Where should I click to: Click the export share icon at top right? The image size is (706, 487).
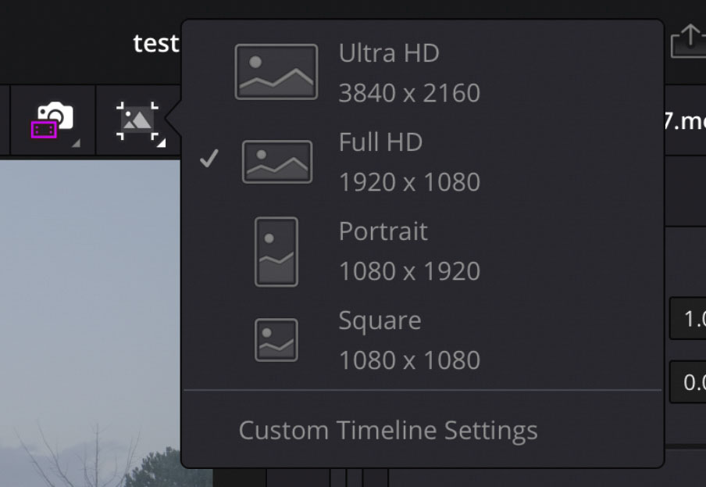click(x=689, y=41)
